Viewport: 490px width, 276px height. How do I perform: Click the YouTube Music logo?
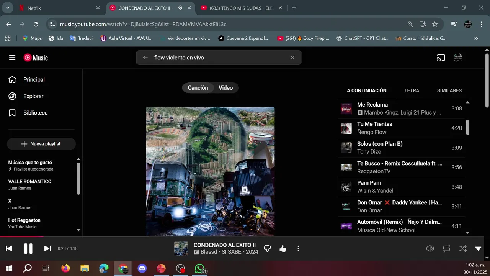[x=36, y=58]
